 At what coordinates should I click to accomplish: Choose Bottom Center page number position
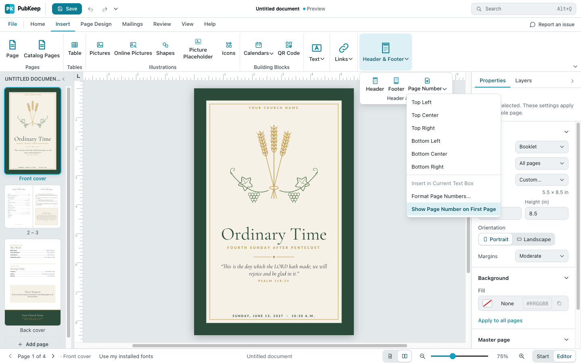(454, 154)
